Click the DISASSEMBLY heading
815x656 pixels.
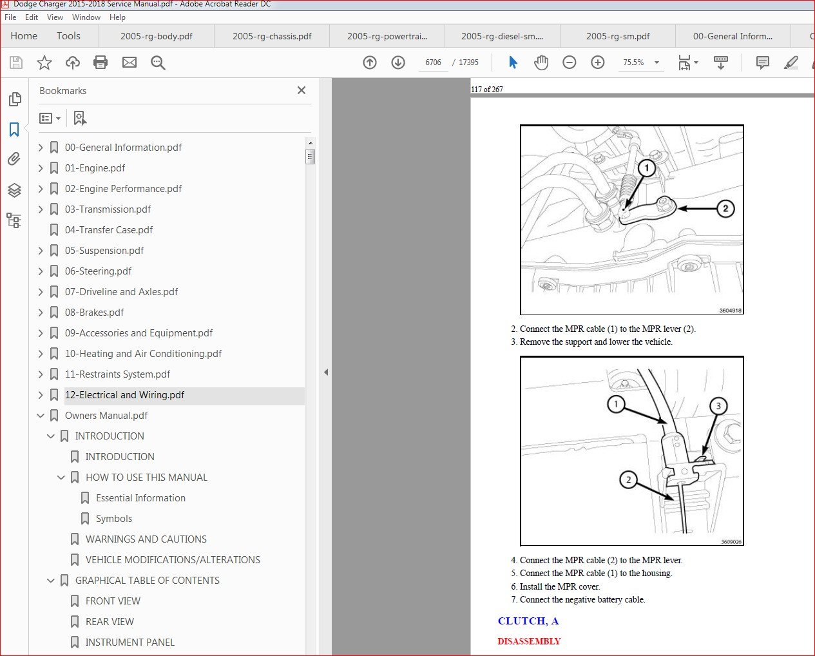[x=529, y=641]
